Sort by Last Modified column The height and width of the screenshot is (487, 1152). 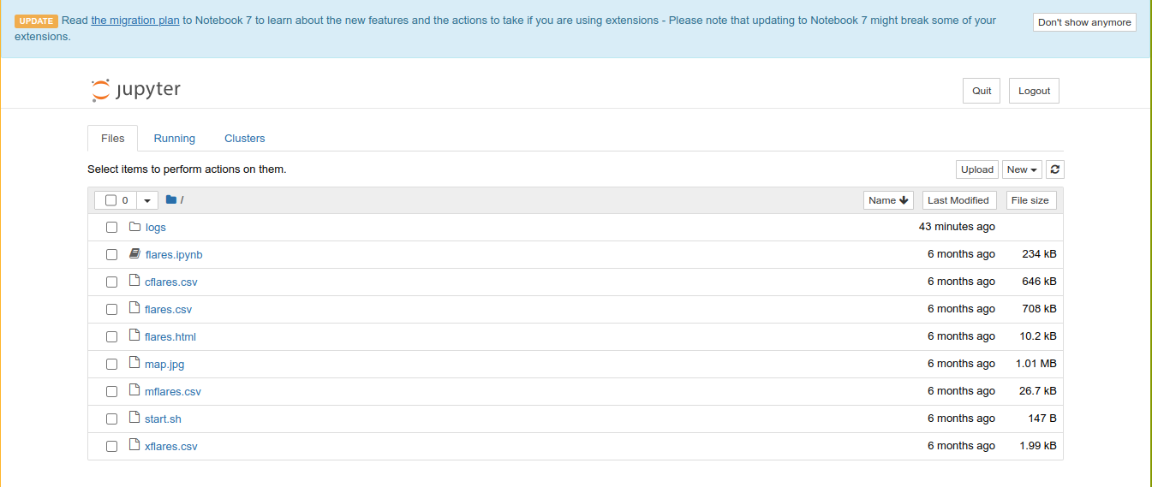pos(958,200)
